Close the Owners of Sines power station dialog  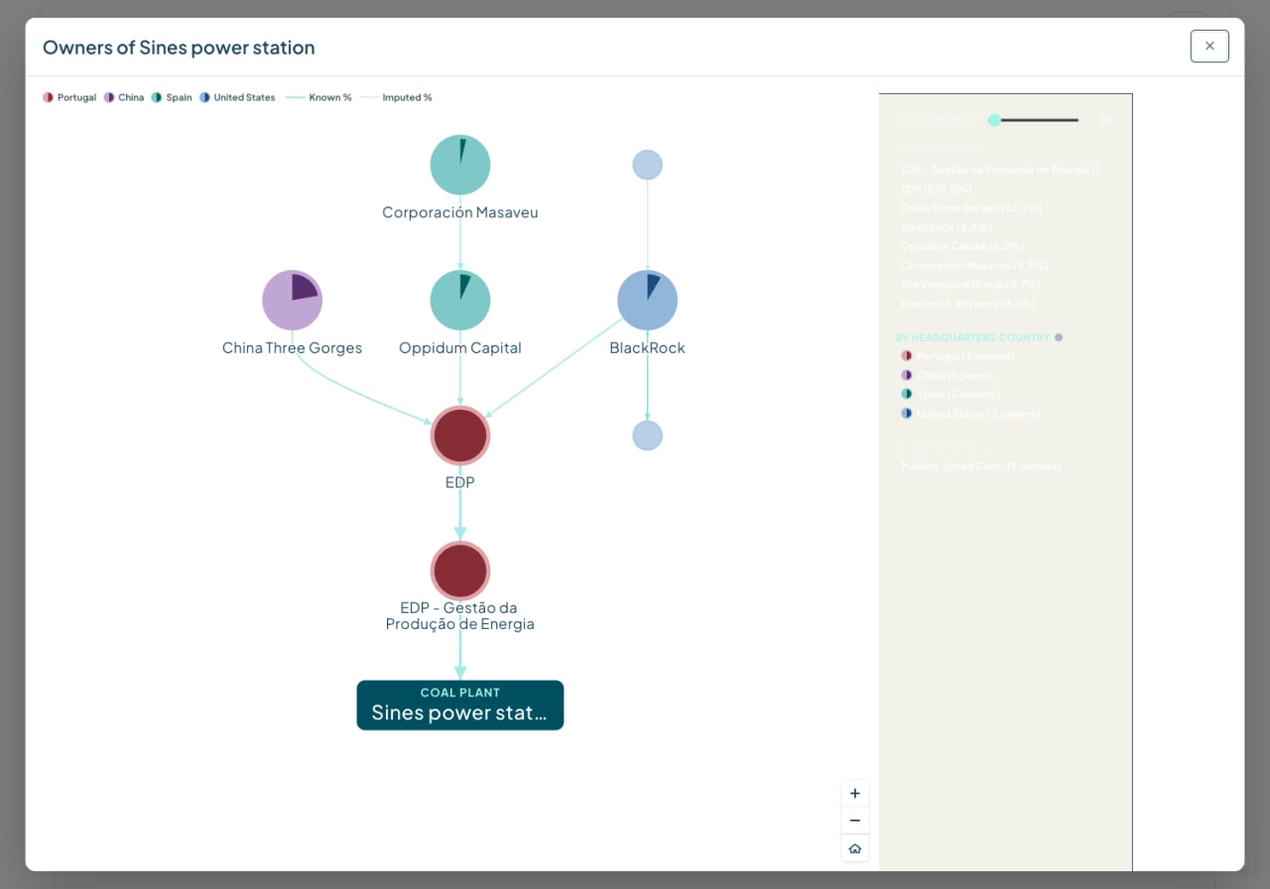coord(1209,46)
